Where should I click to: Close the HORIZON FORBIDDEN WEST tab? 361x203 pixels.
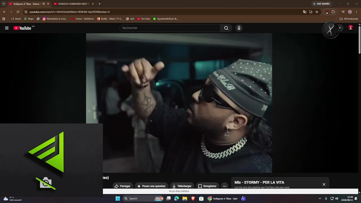93,4
